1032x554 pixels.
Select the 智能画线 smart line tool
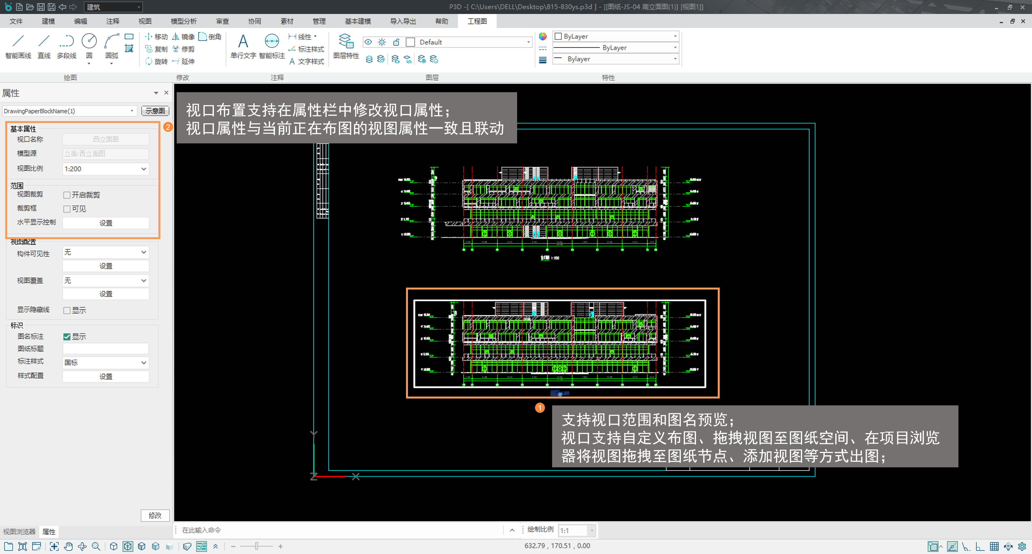[18, 46]
